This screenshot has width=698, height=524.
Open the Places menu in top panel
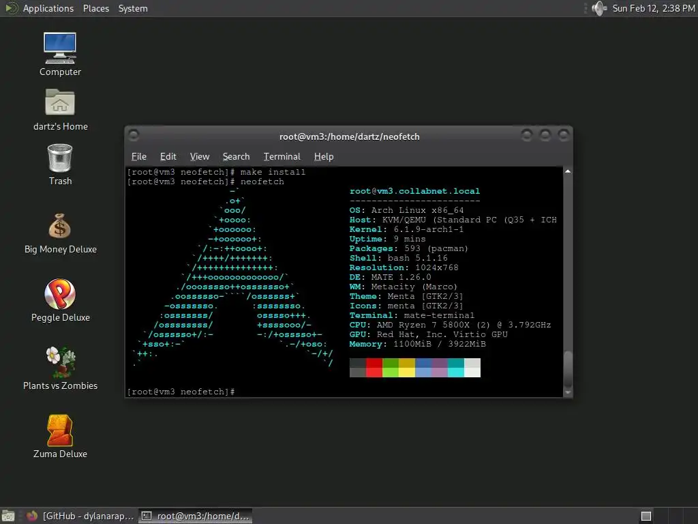(95, 8)
